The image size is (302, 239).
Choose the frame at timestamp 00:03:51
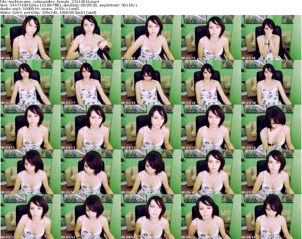tap(30, 127)
